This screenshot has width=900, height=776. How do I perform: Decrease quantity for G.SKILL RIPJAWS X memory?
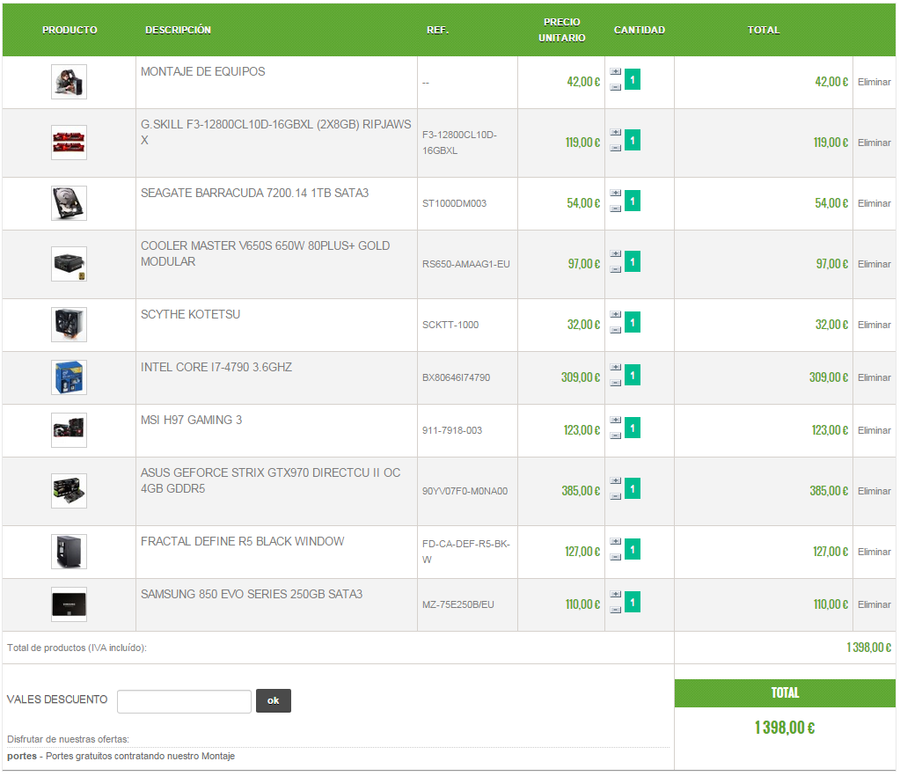click(615, 148)
